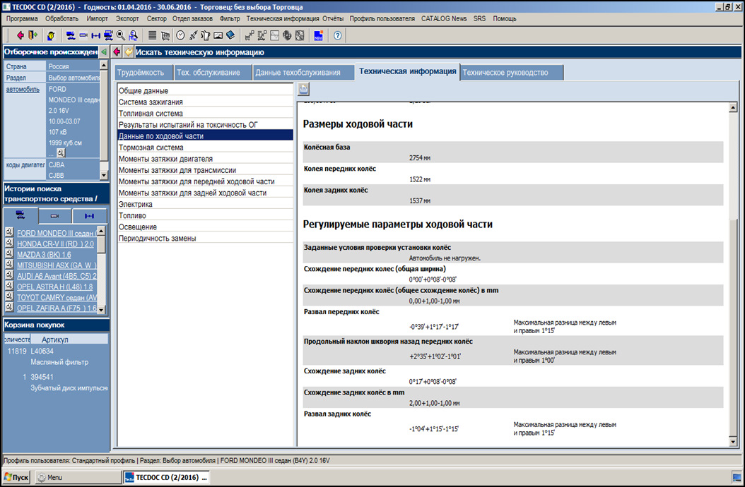Select Электрика in topic list
Viewport: 745px width, 487px height.
pos(205,204)
